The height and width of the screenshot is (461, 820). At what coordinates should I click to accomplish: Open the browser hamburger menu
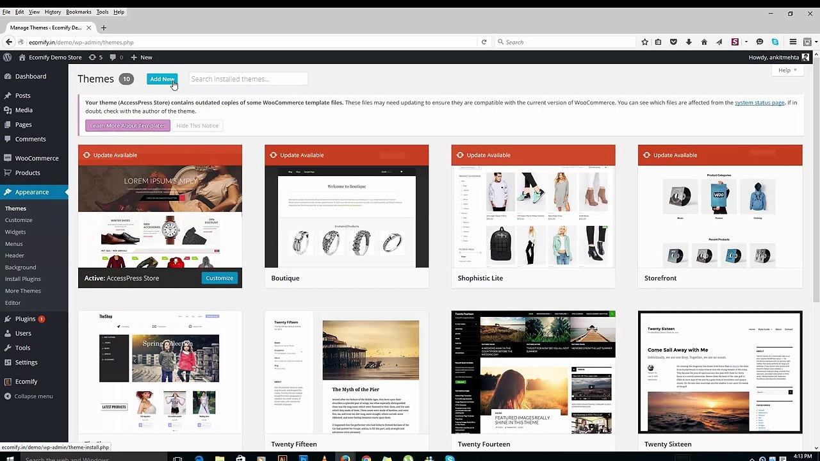point(792,42)
